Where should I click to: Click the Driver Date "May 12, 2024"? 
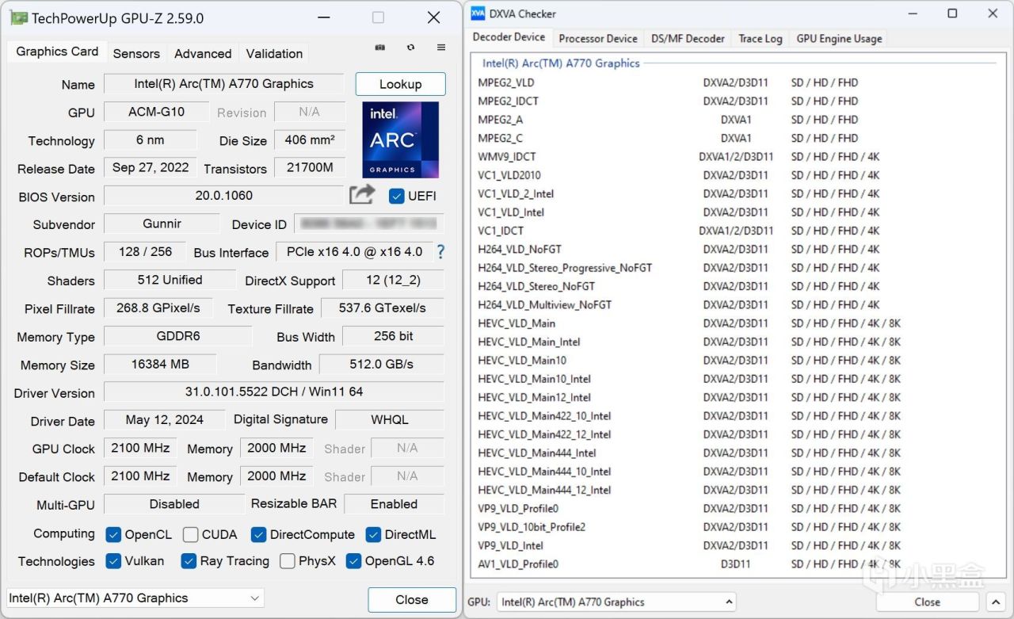point(165,420)
